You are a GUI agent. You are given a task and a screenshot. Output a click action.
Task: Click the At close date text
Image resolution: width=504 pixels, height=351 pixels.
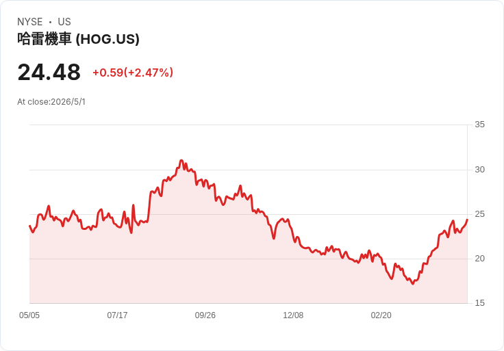[x=51, y=102]
